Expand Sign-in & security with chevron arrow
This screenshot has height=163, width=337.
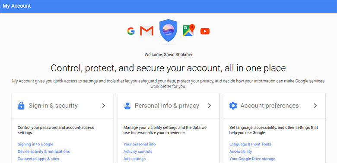coord(104,106)
